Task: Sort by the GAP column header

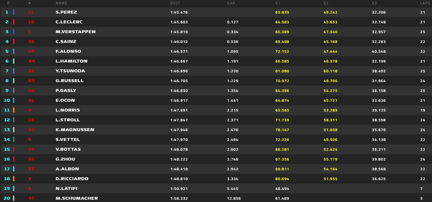Action: [x=231, y=3]
